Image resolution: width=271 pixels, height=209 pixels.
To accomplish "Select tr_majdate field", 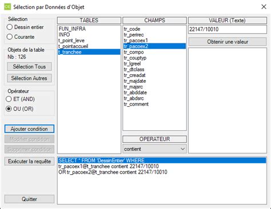I will pyautogui.click(x=154, y=81).
